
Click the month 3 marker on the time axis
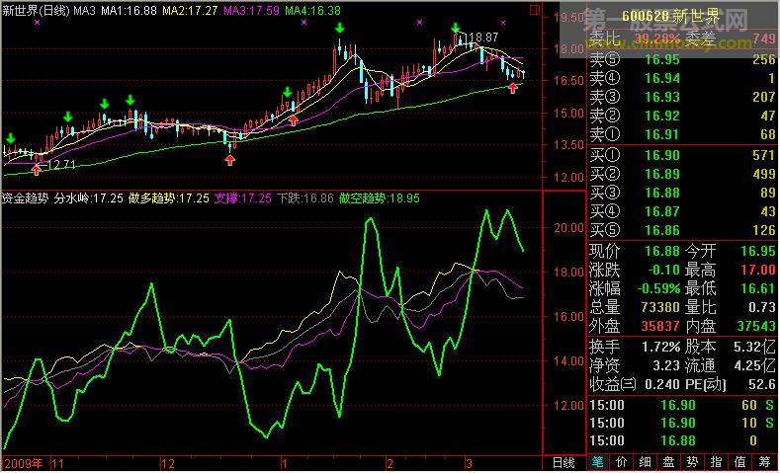coord(470,464)
